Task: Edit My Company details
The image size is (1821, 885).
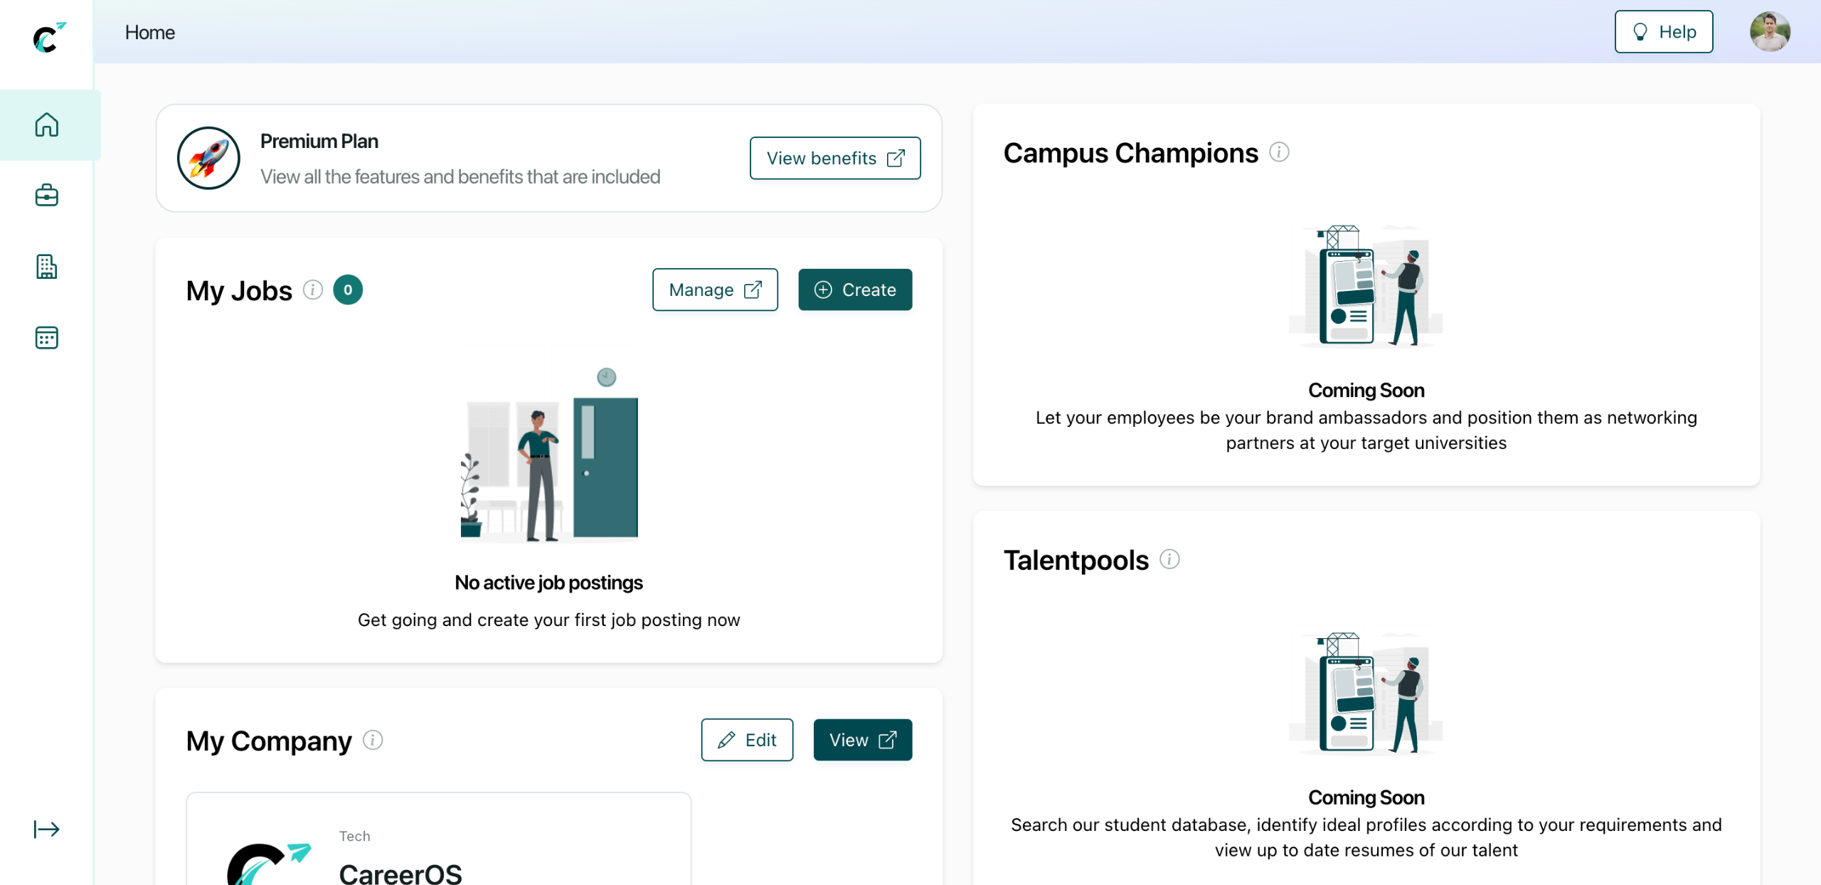Action: click(747, 740)
